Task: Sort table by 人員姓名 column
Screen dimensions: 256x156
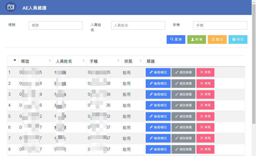Action: pos(84,61)
